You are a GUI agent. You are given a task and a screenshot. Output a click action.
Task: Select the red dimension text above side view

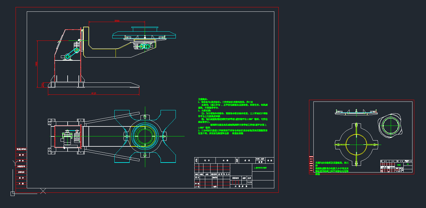117,21
